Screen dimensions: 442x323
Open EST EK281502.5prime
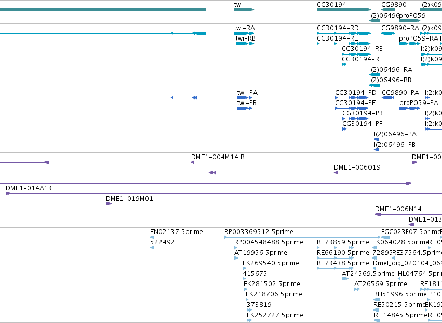272,284
